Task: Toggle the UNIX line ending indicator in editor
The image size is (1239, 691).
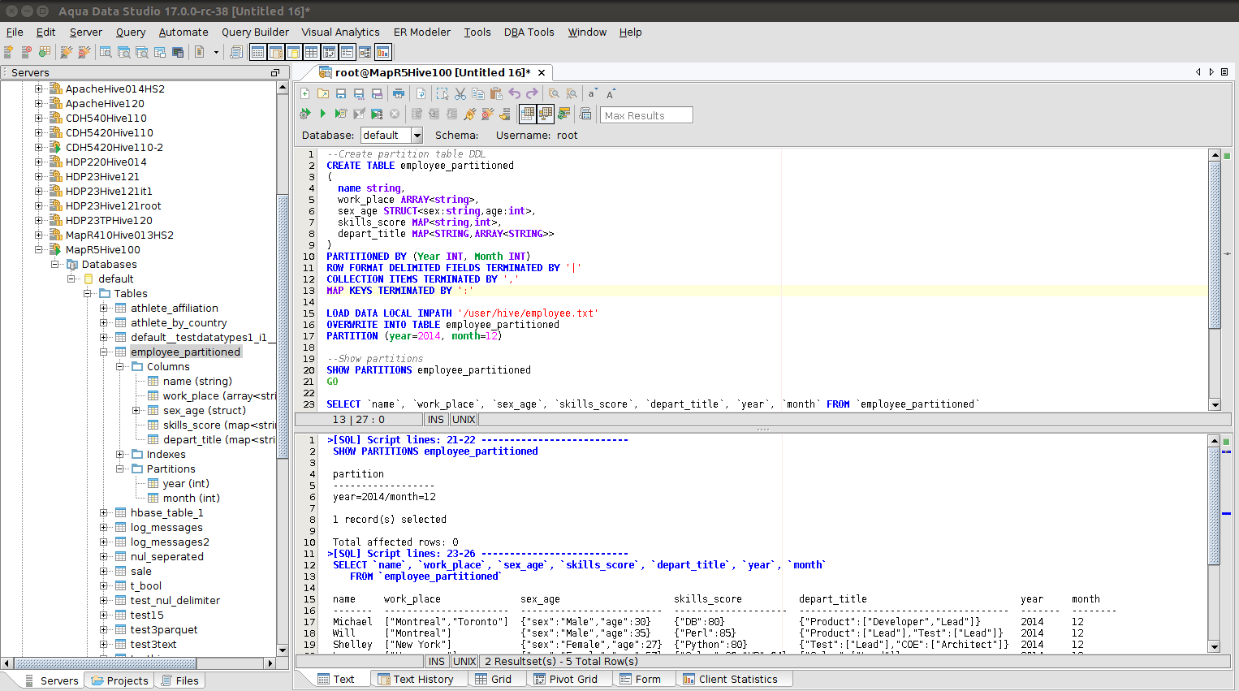Action: tap(464, 420)
